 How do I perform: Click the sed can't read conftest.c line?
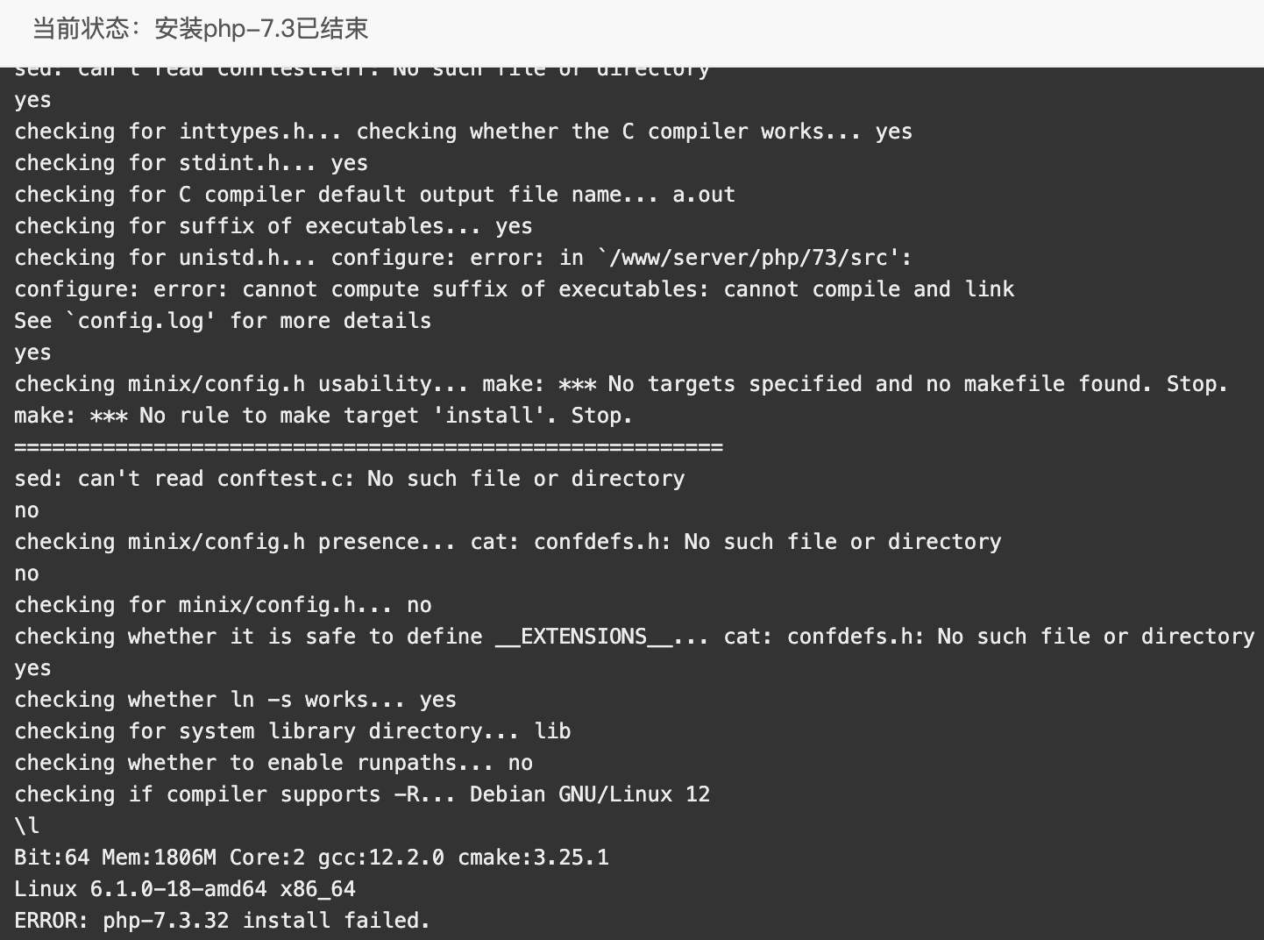[x=350, y=479]
